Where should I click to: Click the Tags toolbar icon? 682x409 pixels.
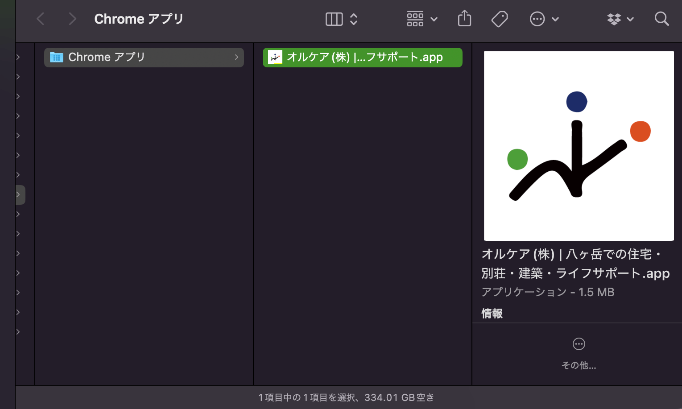[500, 19]
